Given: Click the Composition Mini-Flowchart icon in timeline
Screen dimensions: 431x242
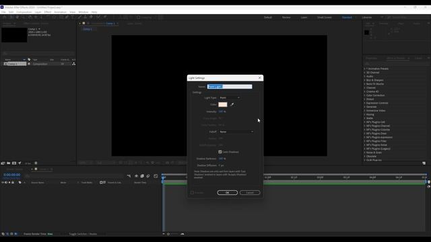Looking at the screenshot, I should pyautogui.click(x=129, y=176).
